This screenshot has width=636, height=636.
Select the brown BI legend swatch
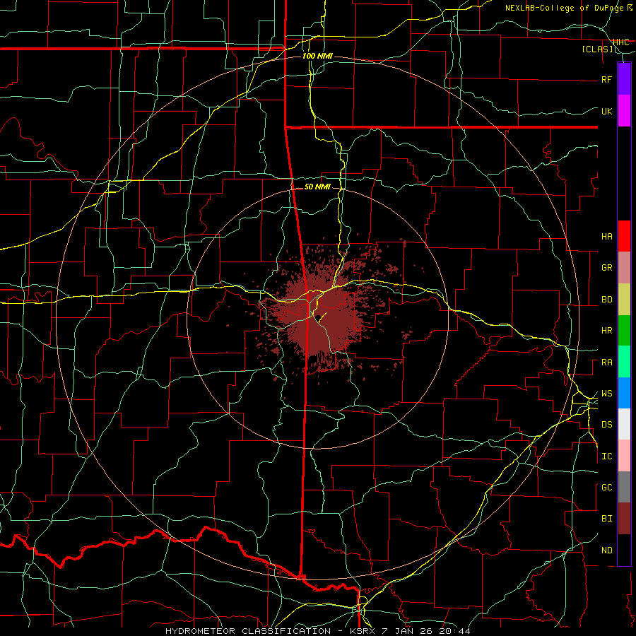click(624, 519)
